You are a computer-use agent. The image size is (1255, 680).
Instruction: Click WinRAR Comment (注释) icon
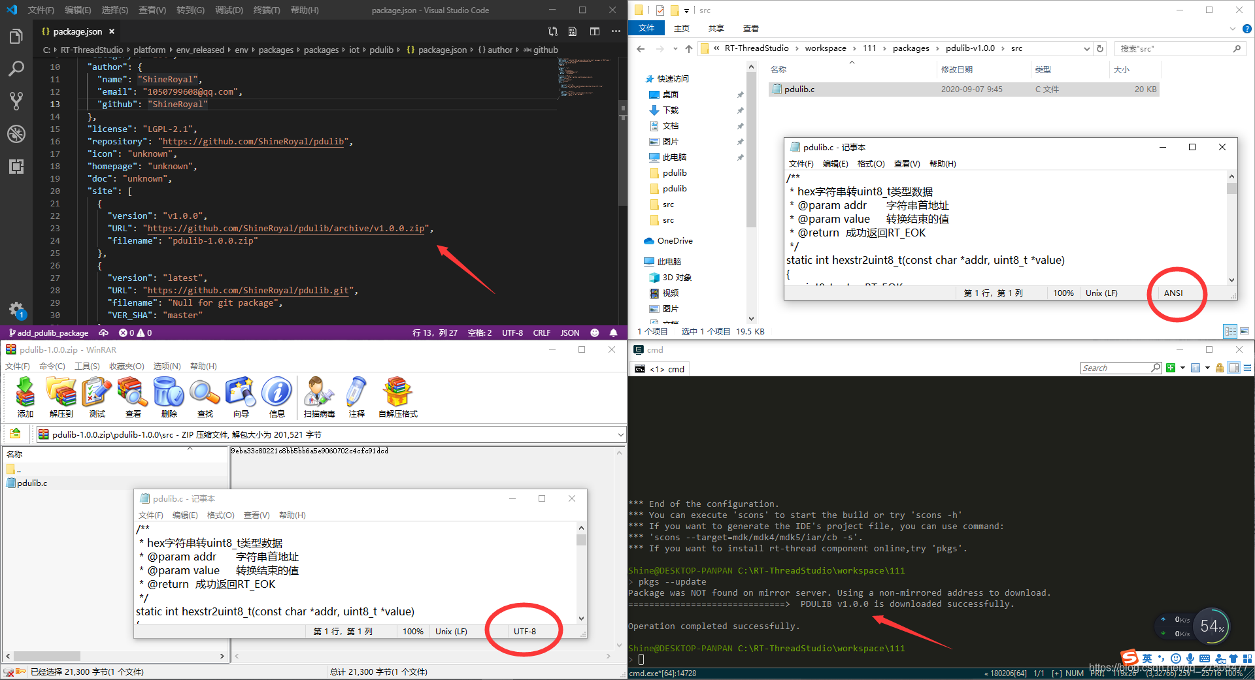pyautogui.click(x=357, y=397)
